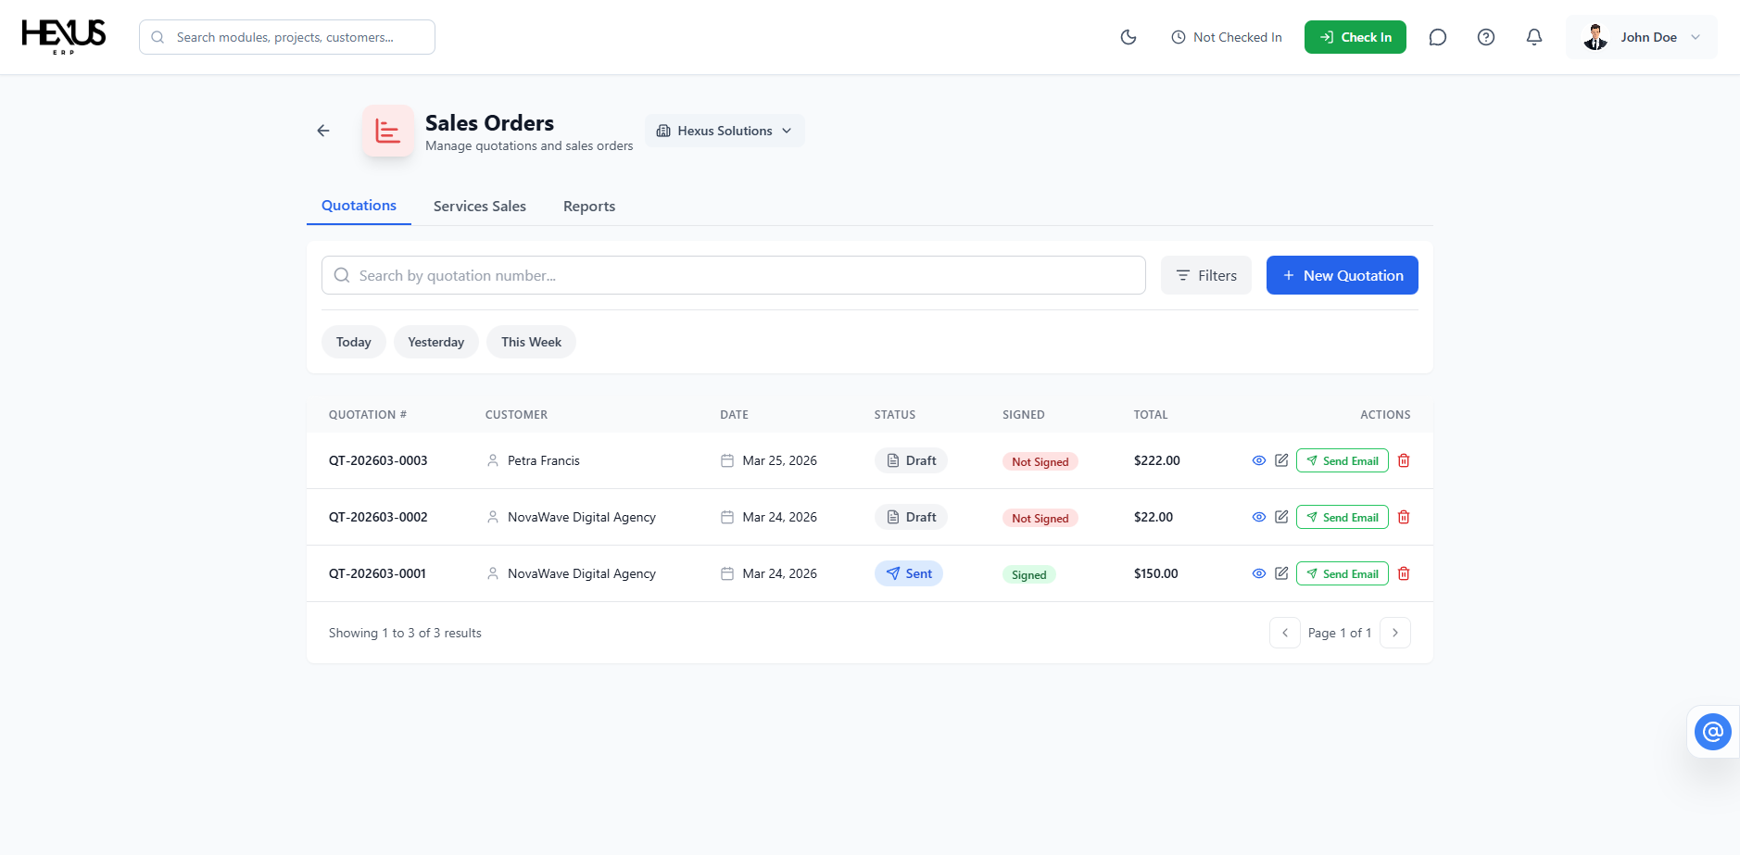
Task: Switch to the Quotations tab
Action: tap(359, 206)
